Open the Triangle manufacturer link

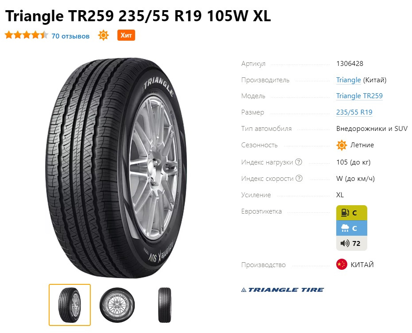pyautogui.click(x=348, y=80)
